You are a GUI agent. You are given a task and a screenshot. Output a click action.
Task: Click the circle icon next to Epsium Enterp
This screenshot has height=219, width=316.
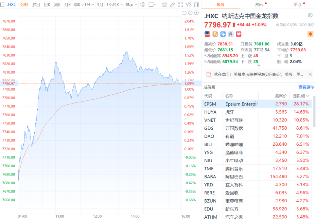pos(255,103)
